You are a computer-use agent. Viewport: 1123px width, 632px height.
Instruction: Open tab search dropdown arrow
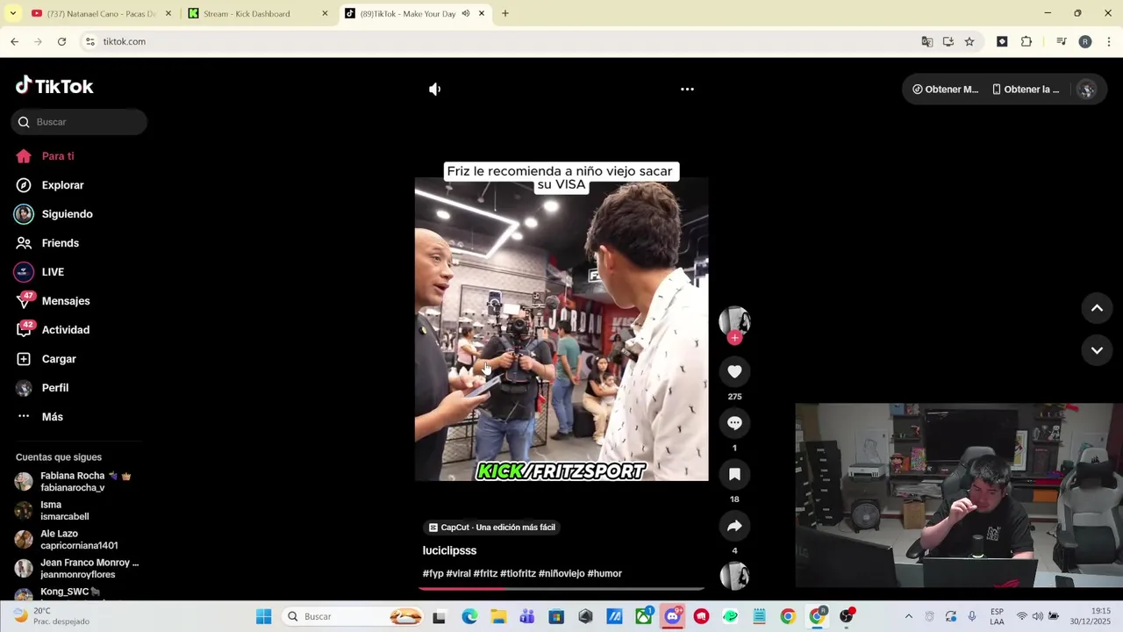click(x=12, y=13)
